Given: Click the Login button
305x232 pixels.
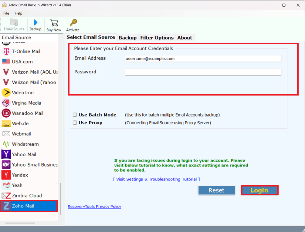Looking at the screenshot, I should pyautogui.click(x=259, y=190).
